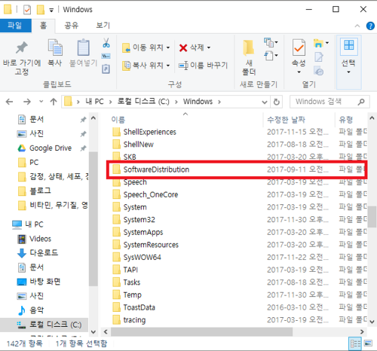
Task: Open Google Drive in quick access
Action: (x=51, y=148)
